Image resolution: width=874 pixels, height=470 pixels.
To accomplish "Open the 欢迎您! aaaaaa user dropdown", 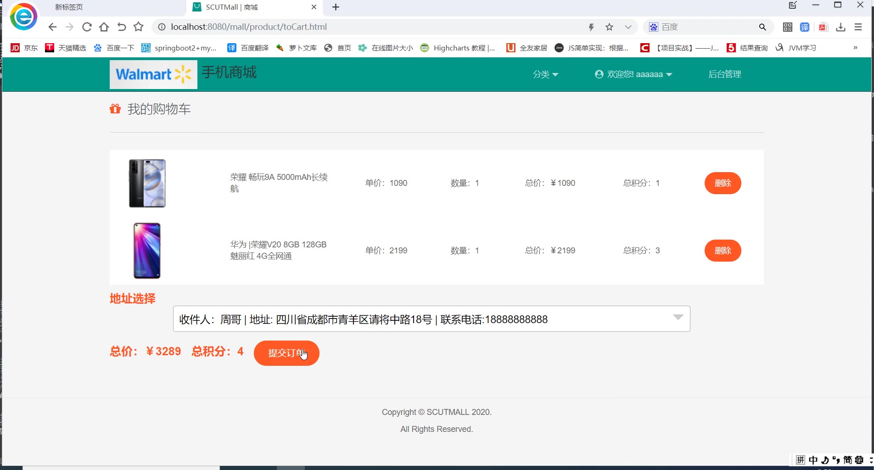I will pos(633,74).
